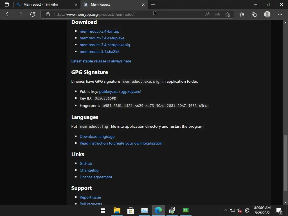Open memreduct-3.4.sha256 link
The width and height of the screenshot is (288, 216).
pyautogui.click(x=100, y=52)
